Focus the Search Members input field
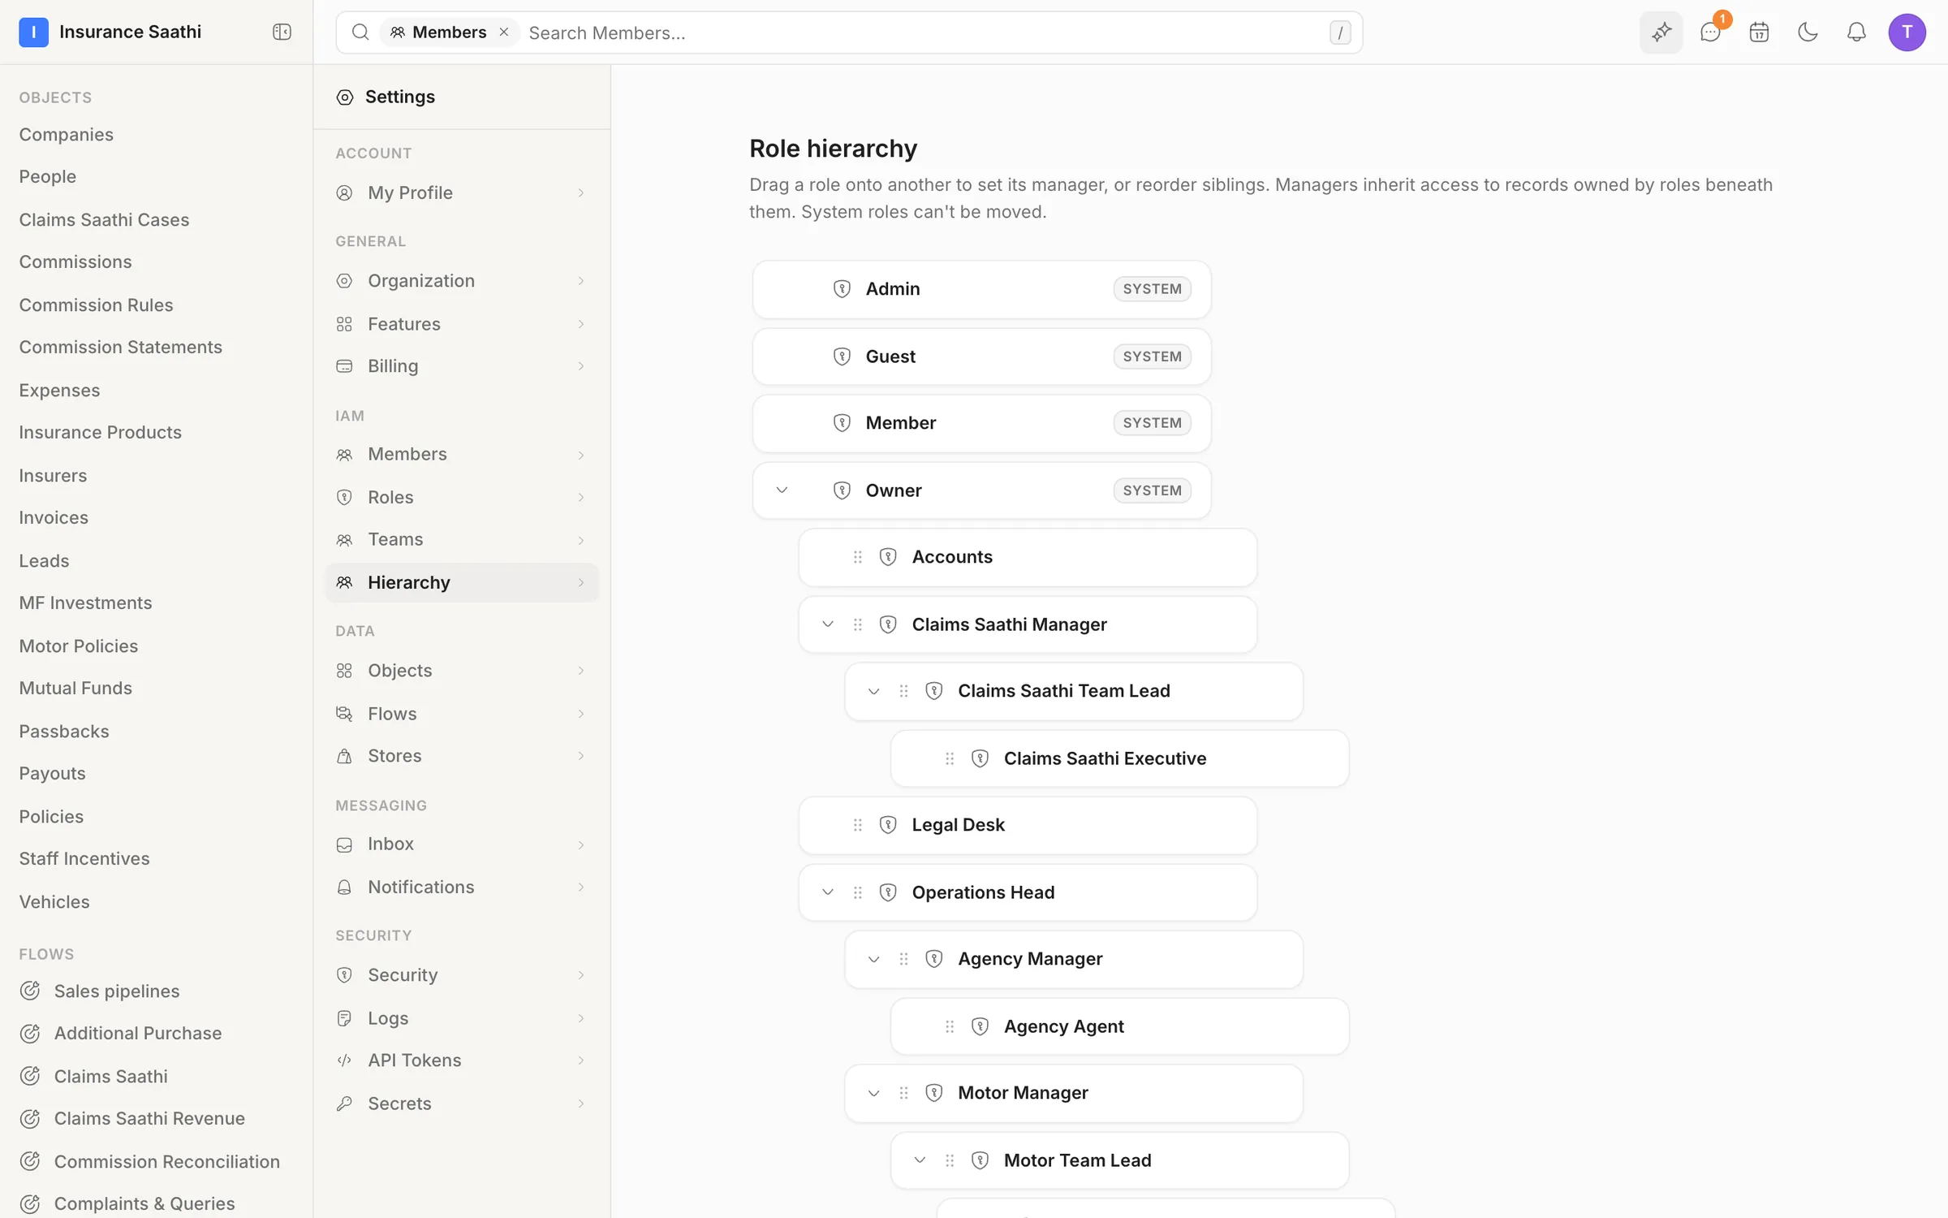 click(x=925, y=32)
